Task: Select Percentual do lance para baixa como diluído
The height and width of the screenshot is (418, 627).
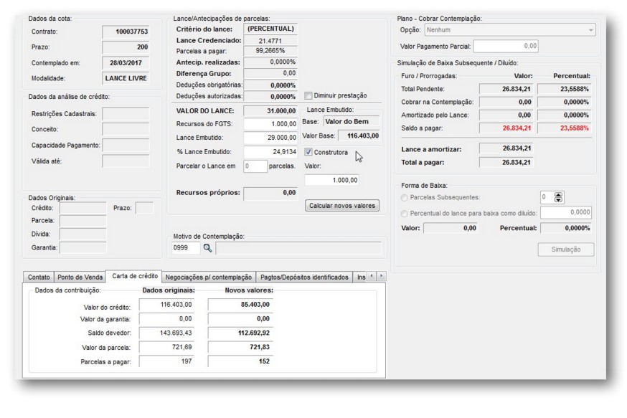Action: (x=405, y=214)
